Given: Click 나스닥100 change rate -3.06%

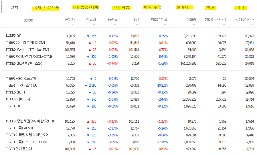Looking at the screenshot, I should 113,86.
